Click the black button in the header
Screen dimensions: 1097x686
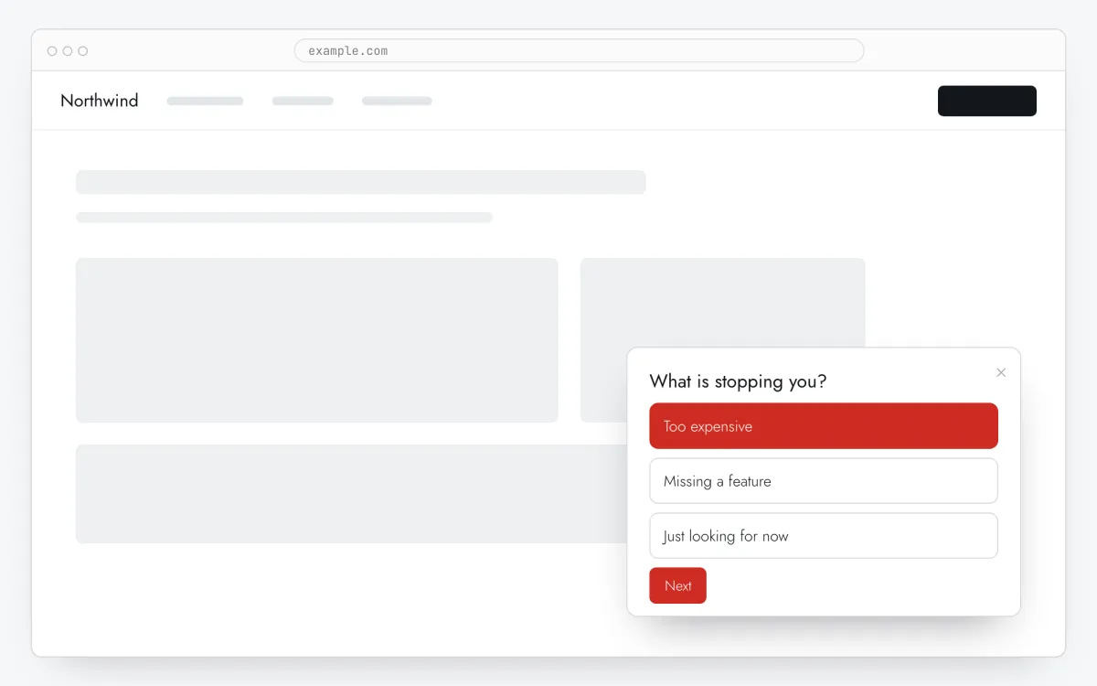pyautogui.click(x=987, y=101)
